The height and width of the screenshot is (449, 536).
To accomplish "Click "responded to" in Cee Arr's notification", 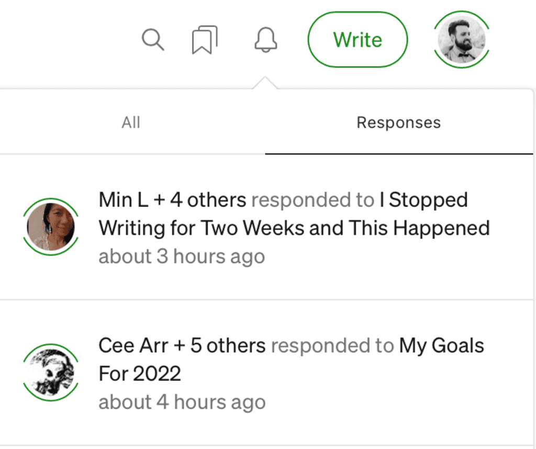I will [x=332, y=346].
